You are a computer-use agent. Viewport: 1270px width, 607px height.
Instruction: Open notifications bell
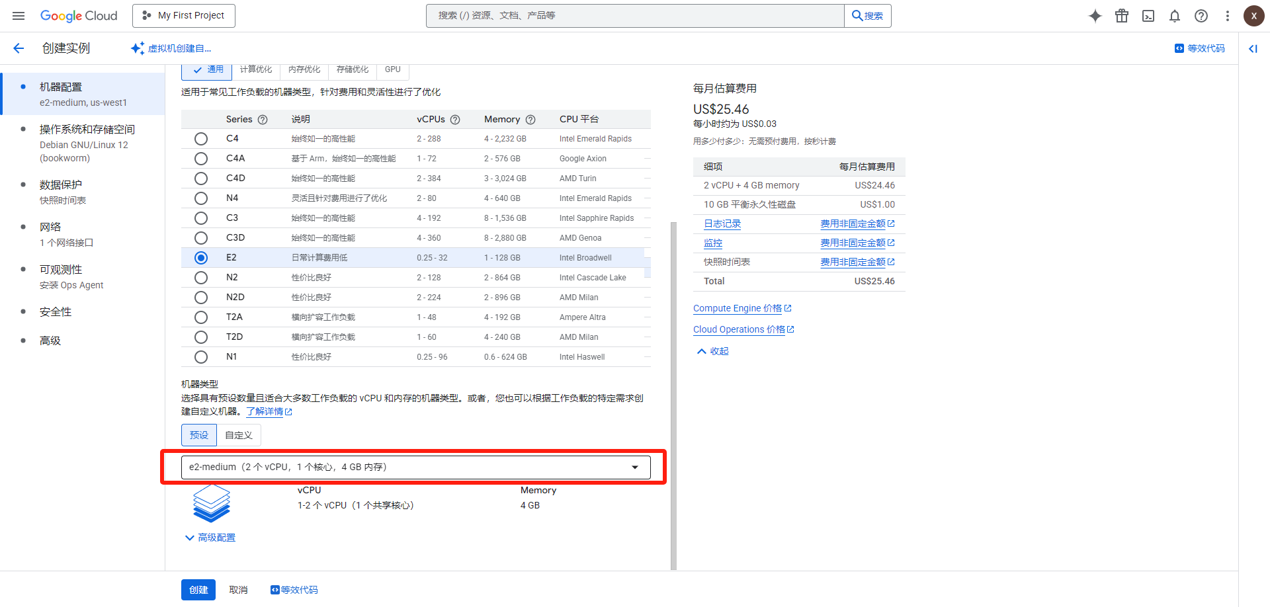pos(1175,16)
